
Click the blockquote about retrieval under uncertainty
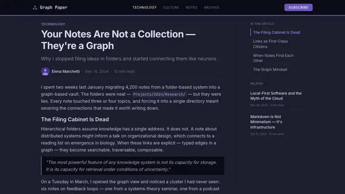pos(132,166)
